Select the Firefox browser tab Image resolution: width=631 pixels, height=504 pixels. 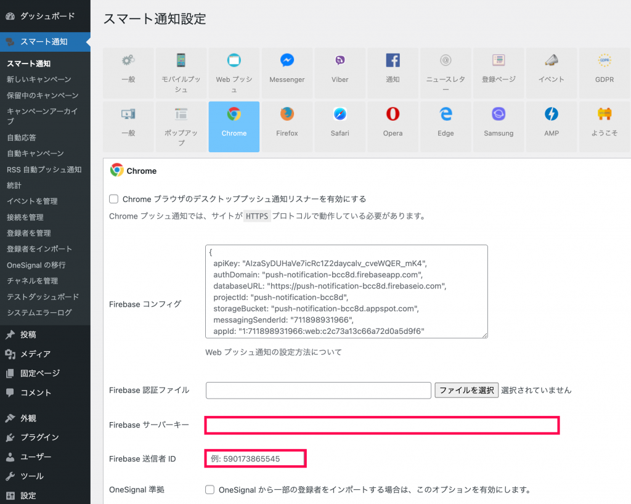pyautogui.click(x=287, y=127)
